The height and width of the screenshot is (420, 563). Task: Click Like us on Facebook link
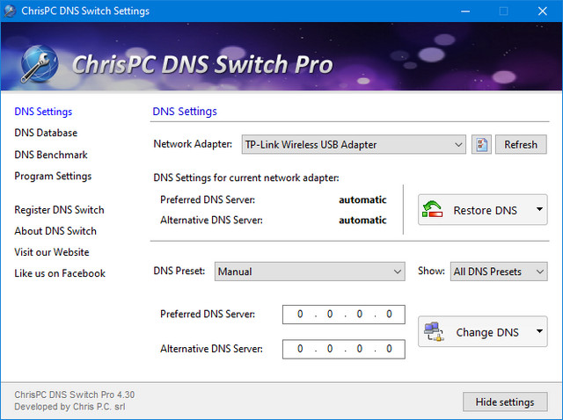[x=60, y=273]
